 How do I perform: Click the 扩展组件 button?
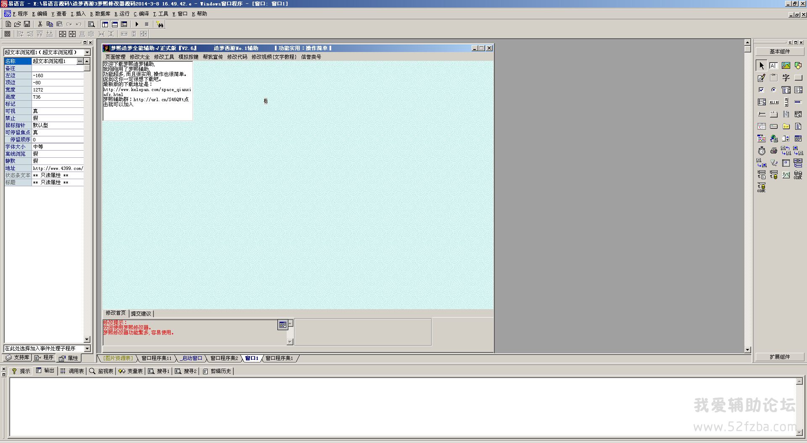[x=779, y=357]
